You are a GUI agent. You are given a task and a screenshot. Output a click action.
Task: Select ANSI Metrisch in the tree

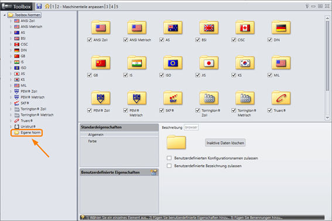click(32, 27)
